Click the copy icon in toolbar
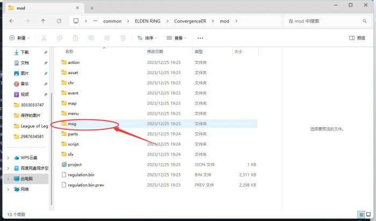This screenshot has width=376, height=221. [60, 38]
